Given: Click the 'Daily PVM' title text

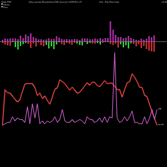Looking at the screenshot, I should tap(6, 2).
